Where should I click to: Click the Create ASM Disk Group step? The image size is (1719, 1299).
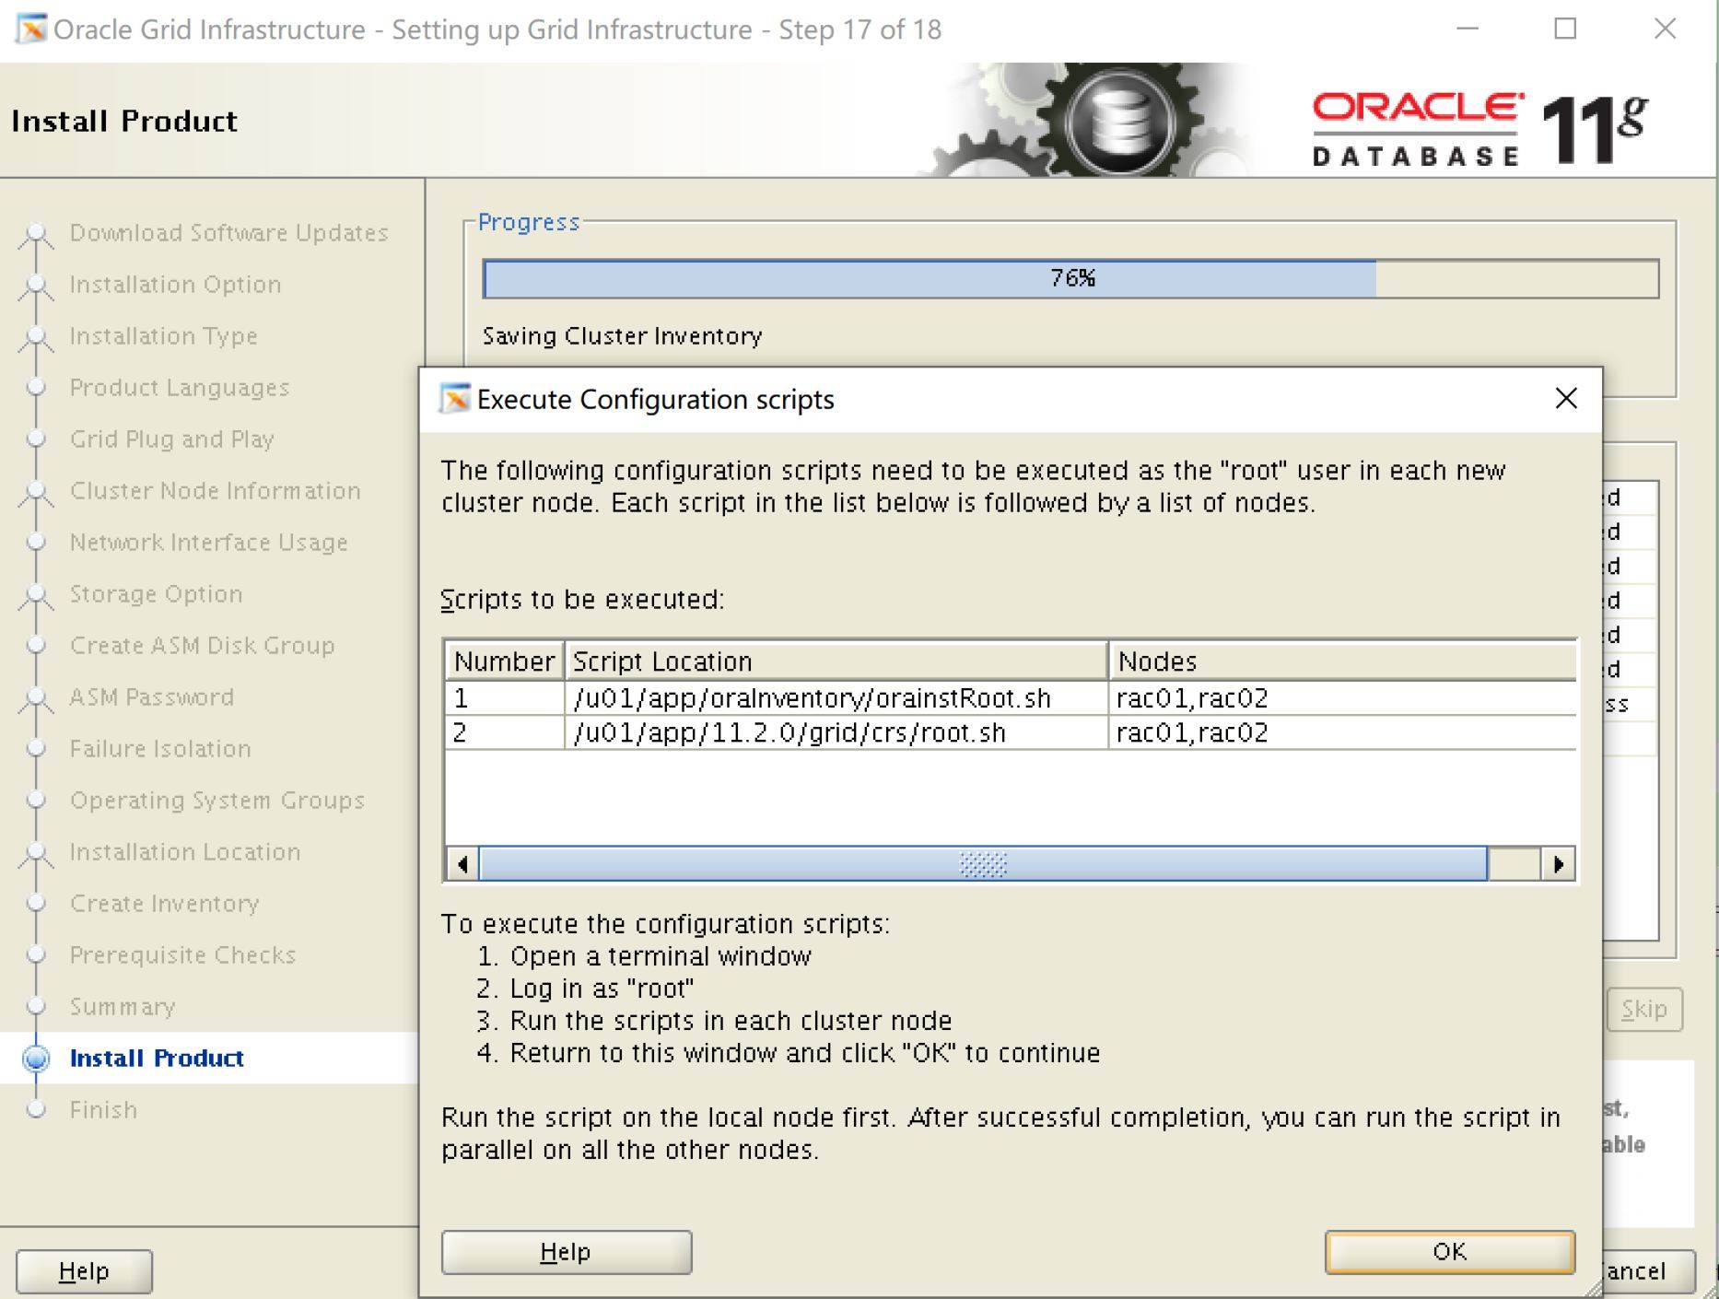click(202, 646)
